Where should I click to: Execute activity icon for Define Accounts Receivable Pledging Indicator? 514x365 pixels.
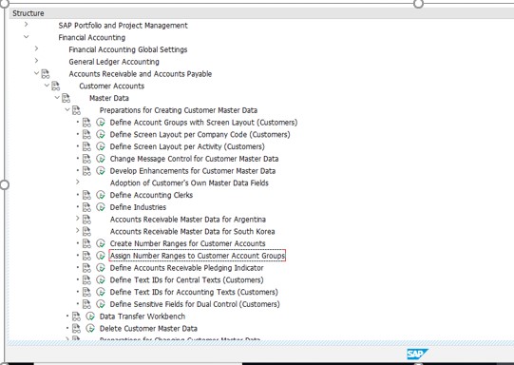coord(101,268)
